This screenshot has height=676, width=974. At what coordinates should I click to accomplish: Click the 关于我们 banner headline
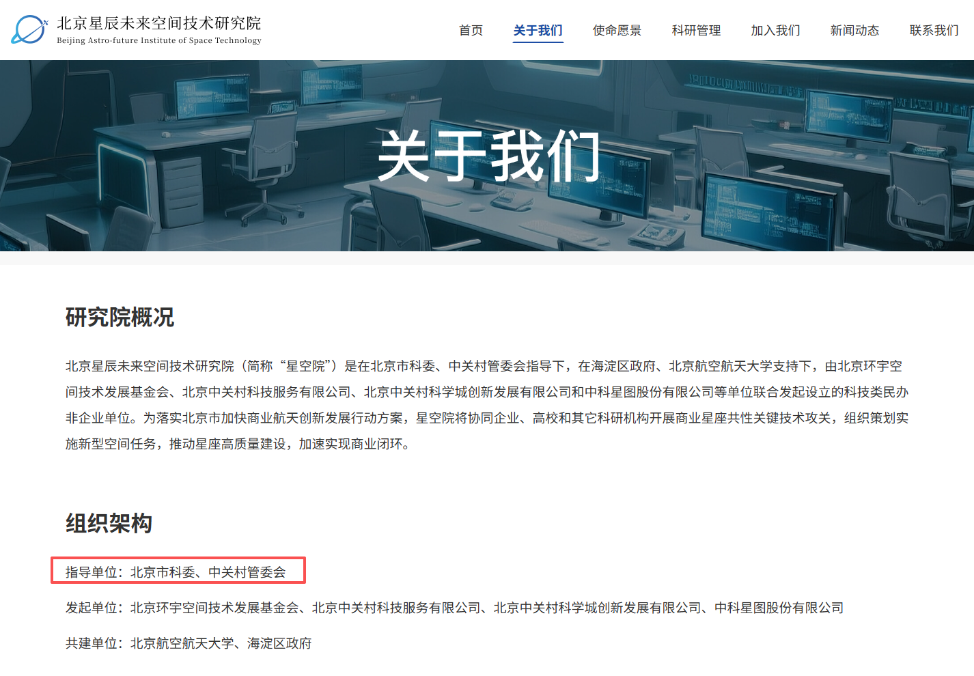click(x=488, y=156)
